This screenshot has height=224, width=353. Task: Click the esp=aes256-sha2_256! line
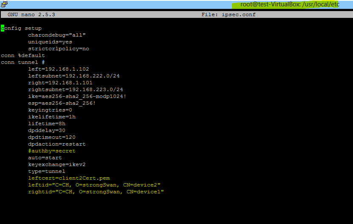pyautogui.click(x=62, y=103)
